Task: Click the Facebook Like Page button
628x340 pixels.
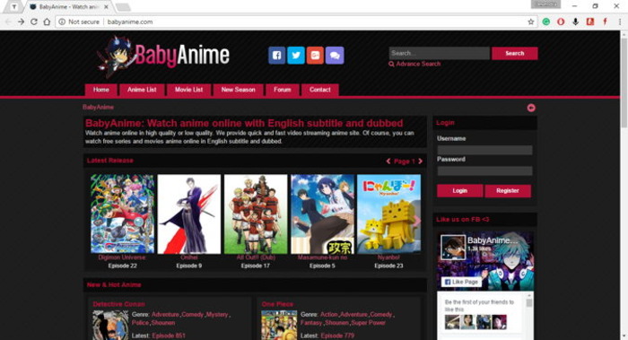Action: 461,282
